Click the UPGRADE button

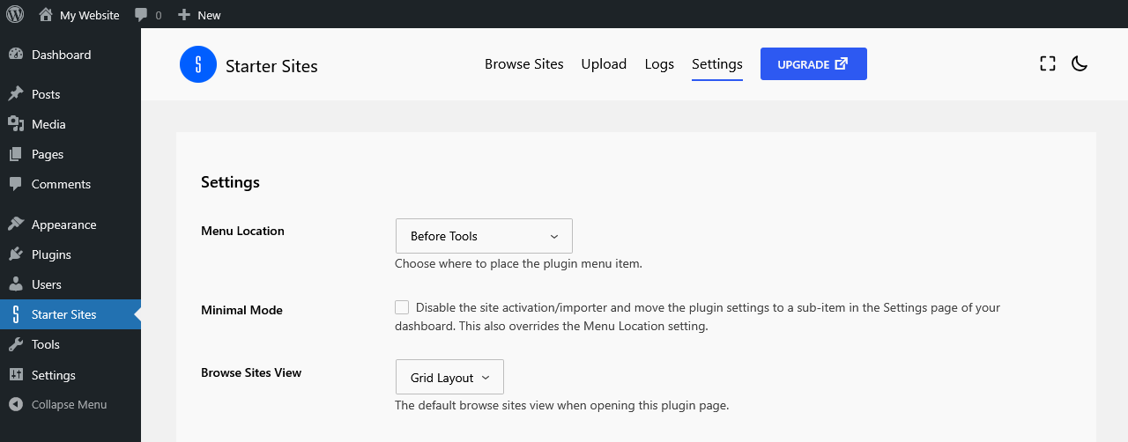point(813,64)
